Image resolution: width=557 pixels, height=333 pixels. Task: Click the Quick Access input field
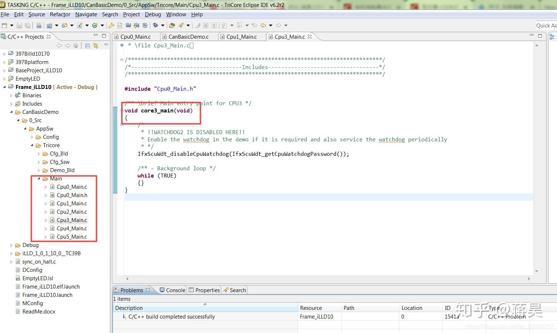[x=546, y=25]
